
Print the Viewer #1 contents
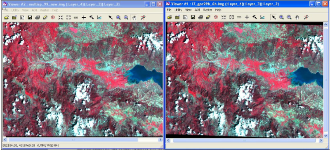(200, 18)
